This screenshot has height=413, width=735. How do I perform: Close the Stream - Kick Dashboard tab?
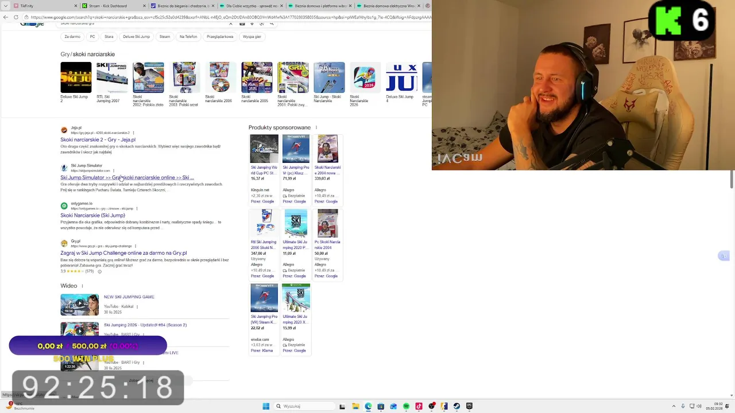(144, 6)
